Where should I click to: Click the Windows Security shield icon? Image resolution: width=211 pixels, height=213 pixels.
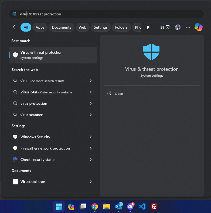pyautogui.click(x=15, y=137)
